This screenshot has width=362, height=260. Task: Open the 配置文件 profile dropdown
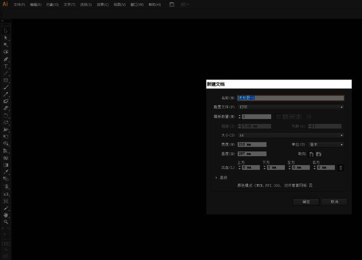[291, 107]
